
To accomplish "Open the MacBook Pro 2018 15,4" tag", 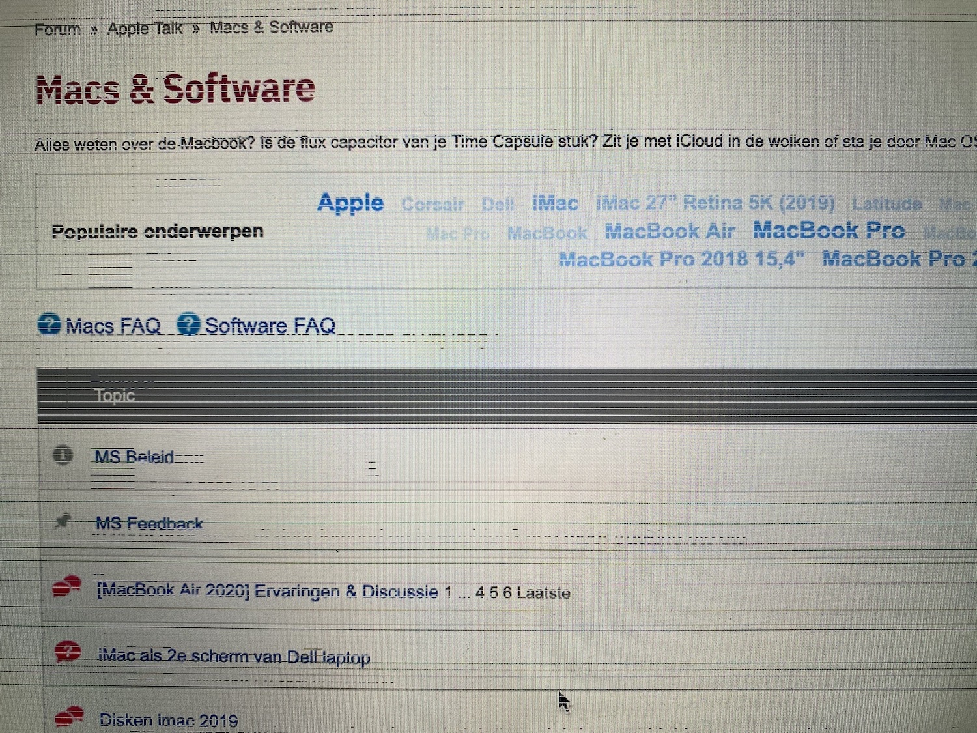I will [682, 259].
